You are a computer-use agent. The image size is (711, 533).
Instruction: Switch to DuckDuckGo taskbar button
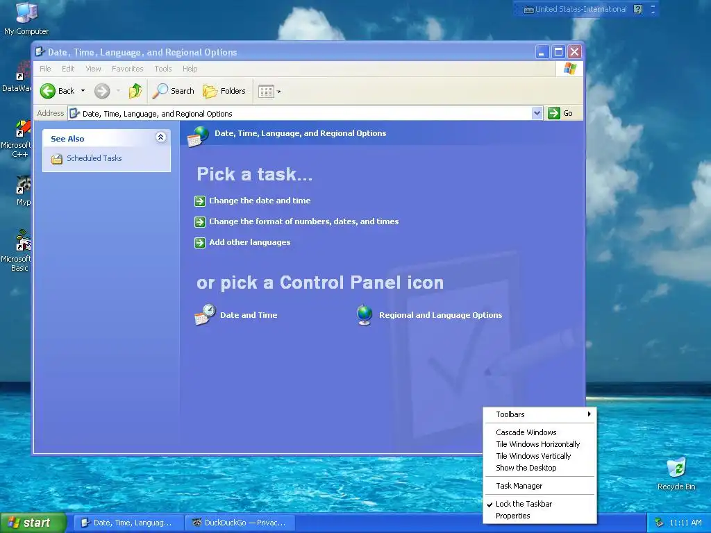click(x=241, y=523)
